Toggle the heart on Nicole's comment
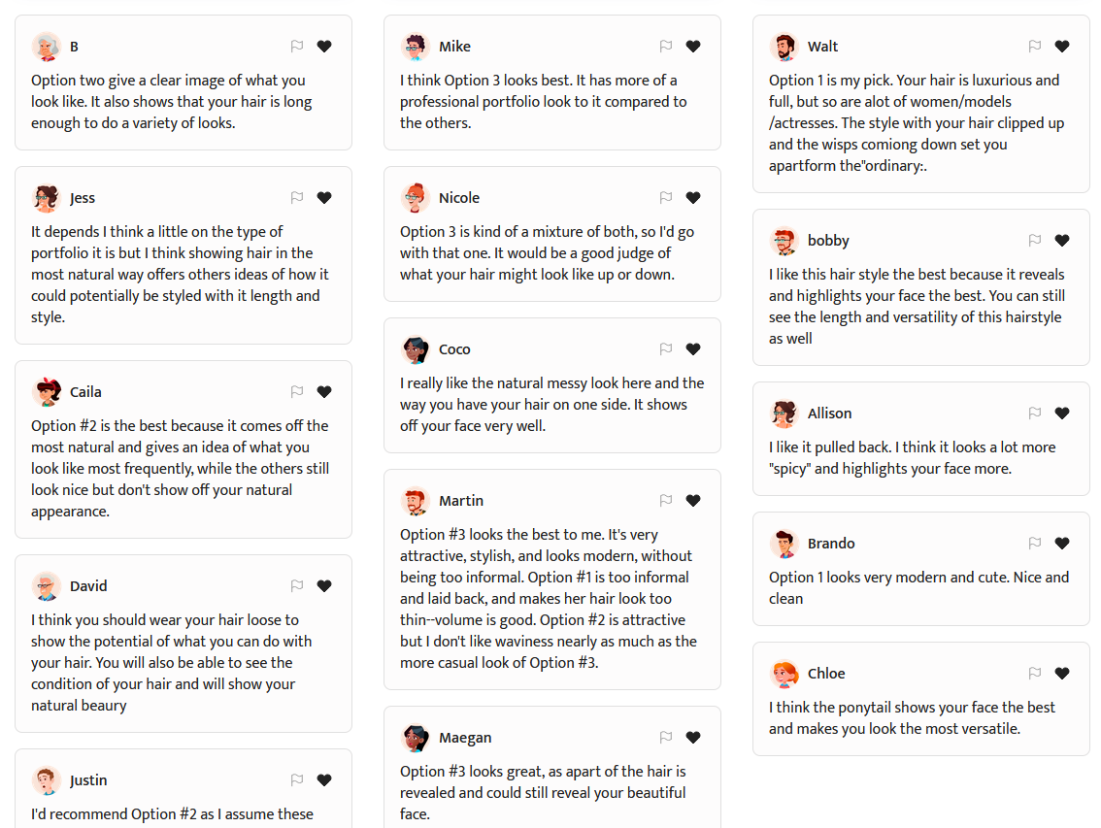Screen dimensions: 1101x828 pyautogui.click(x=693, y=198)
